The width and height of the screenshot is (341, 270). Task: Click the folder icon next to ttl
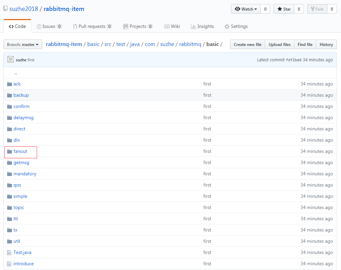tap(9, 219)
